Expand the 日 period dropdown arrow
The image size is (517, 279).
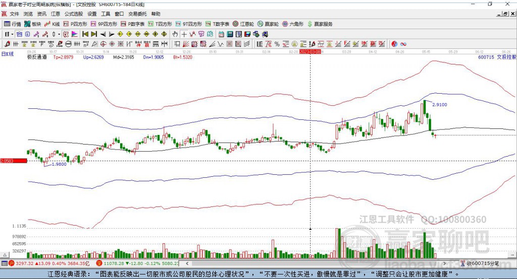pos(12,34)
